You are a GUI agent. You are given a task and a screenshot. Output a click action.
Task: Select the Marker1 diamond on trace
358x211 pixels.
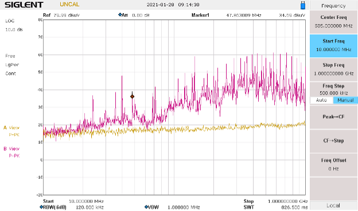pyautogui.click(x=132, y=96)
